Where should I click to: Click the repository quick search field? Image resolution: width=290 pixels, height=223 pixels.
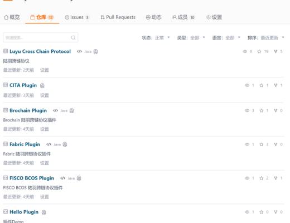click(41, 37)
